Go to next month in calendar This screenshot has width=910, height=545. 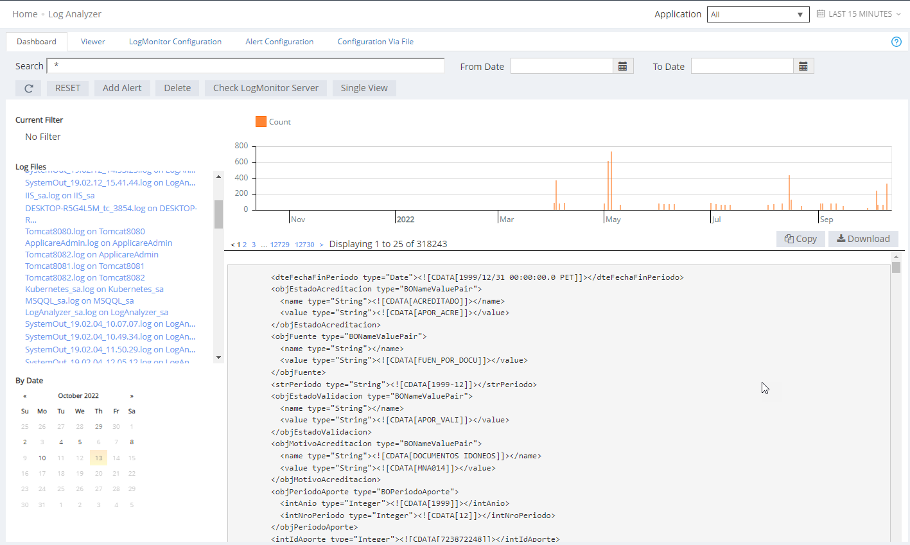pyautogui.click(x=132, y=396)
